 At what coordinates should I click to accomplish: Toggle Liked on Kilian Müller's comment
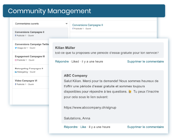[x=75, y=61]
